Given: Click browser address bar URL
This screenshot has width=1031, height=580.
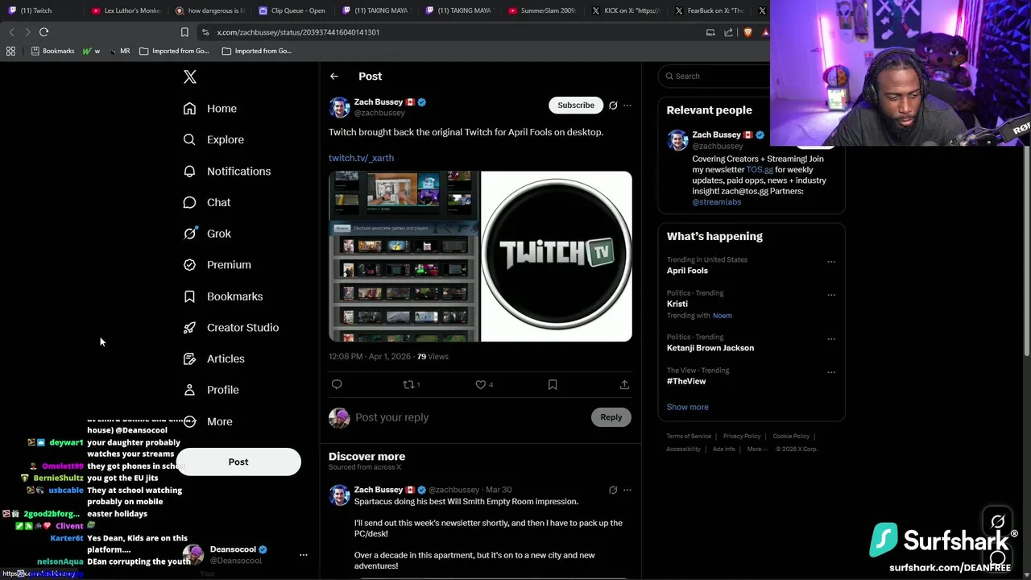Looking at the screenshot, I should [298, 32].
